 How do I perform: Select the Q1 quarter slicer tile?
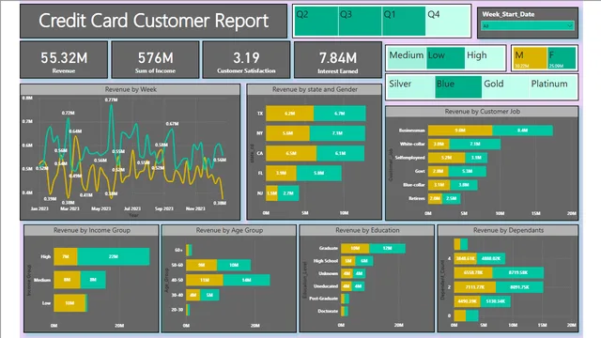click(404, 21)
